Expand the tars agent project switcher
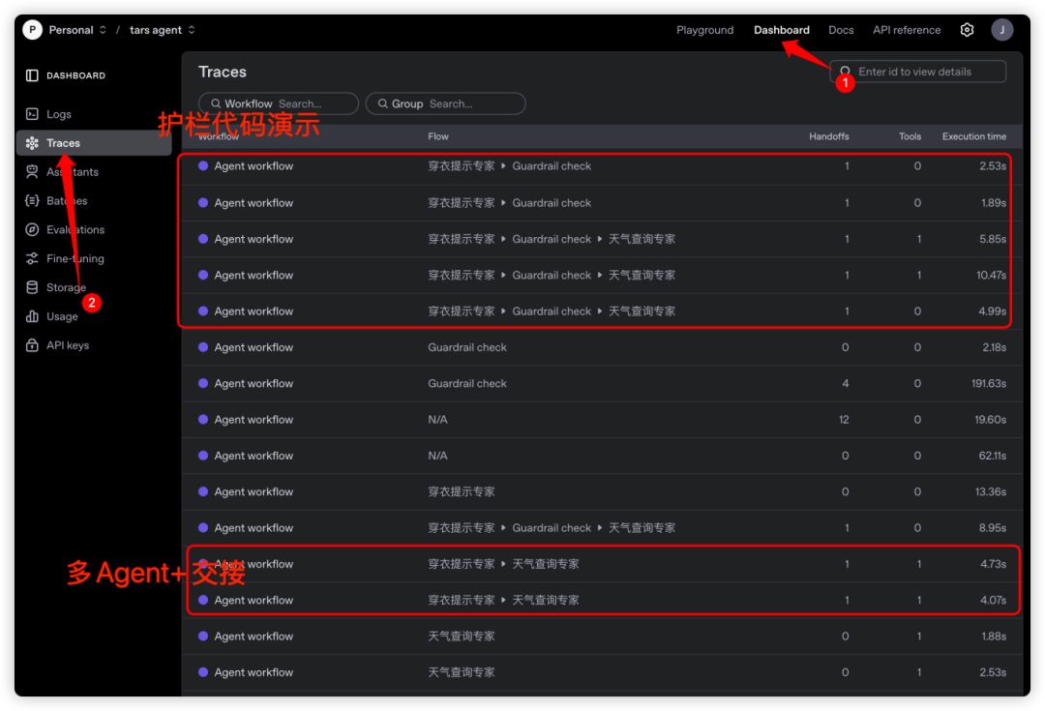This screenshot has width=1045, height=711. coord(192,30)
